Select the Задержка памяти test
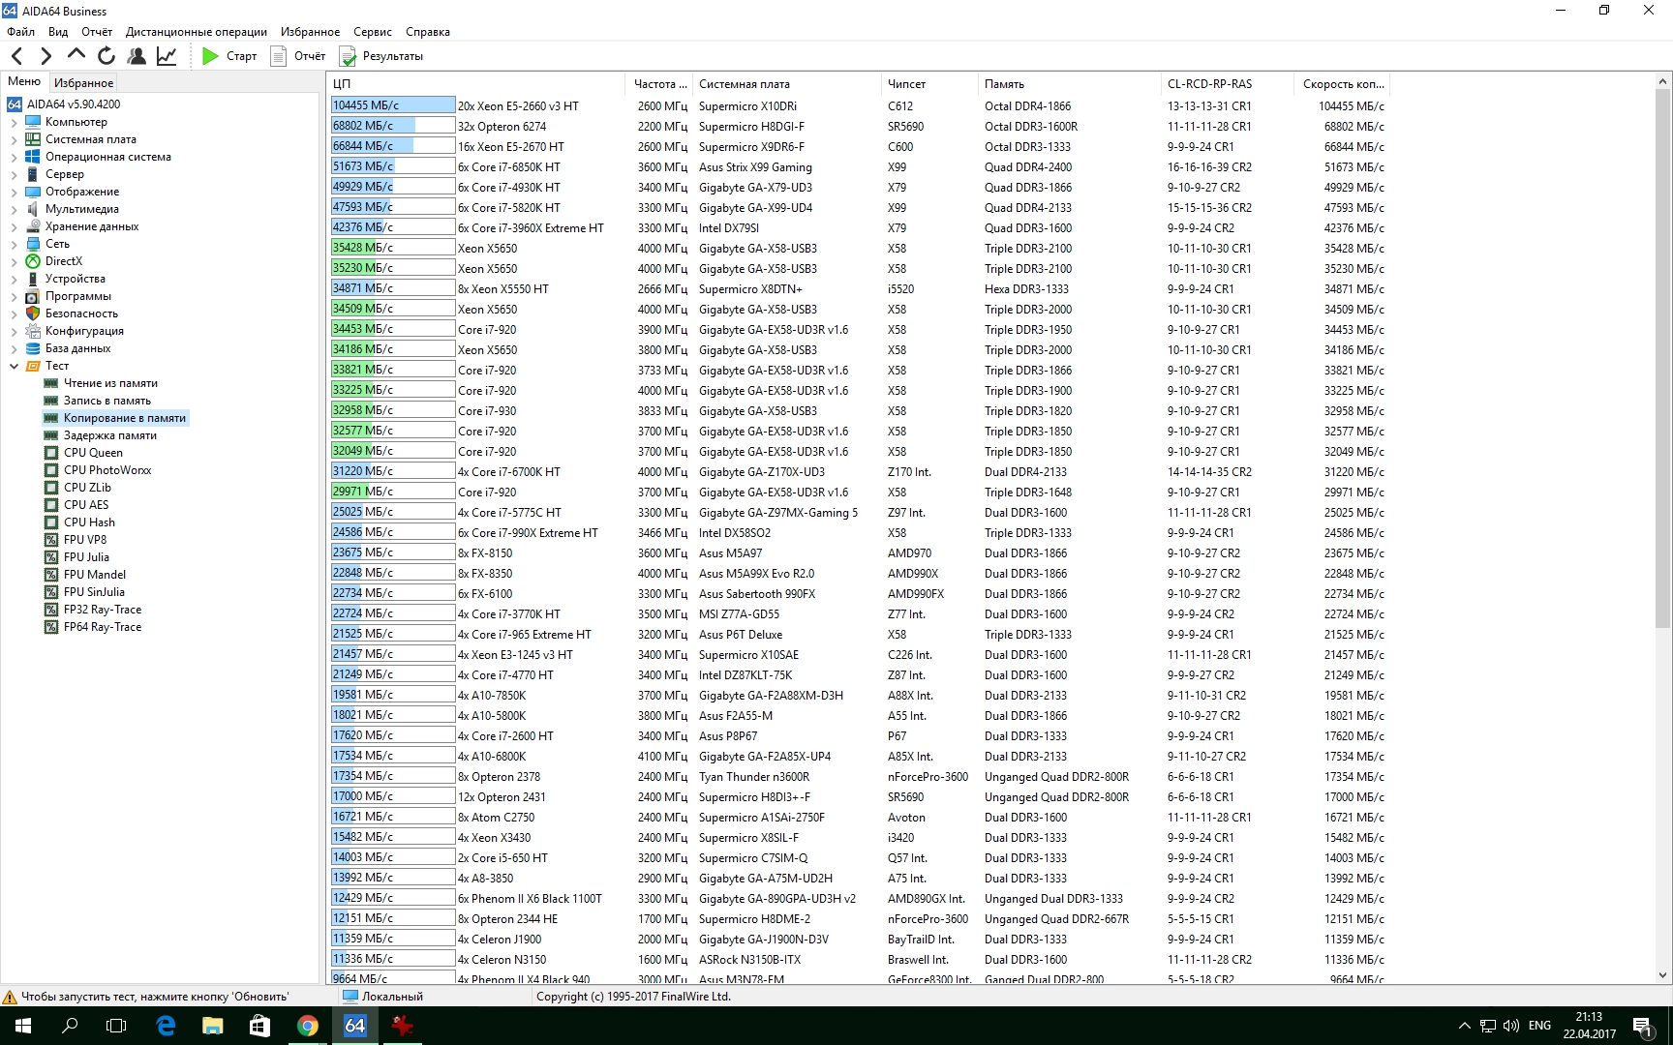The height and width of the screenshot is (1045, 1673). click(110, 435)
